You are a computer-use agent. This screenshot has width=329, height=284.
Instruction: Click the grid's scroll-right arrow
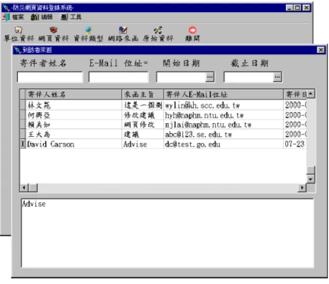(x=302, y=188)
